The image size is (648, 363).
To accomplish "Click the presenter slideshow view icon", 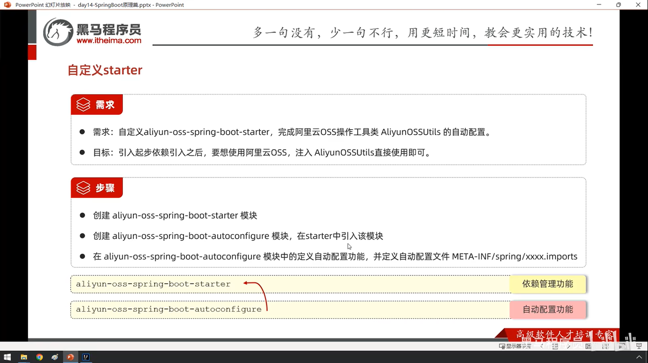I will tap(639, 346).
